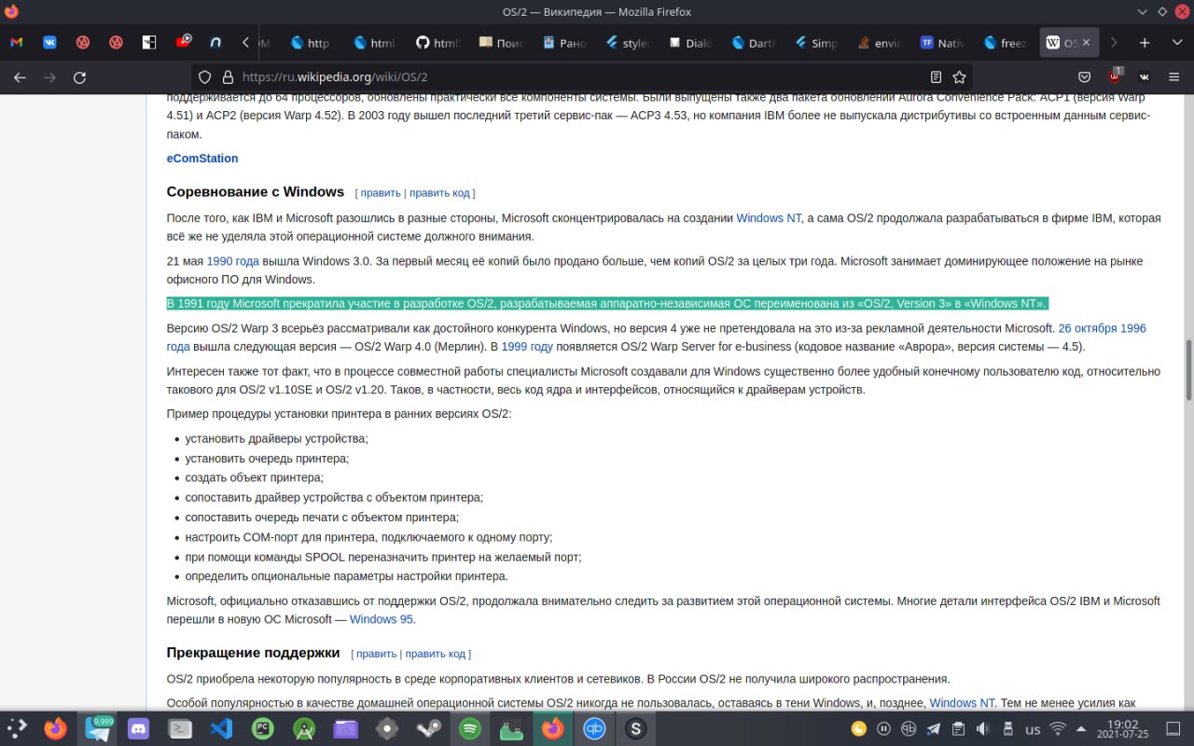This screenshot has height=746, width=1194.
Task: Open the pinned checkerboard-icon tab
Action: coord(149,43)
